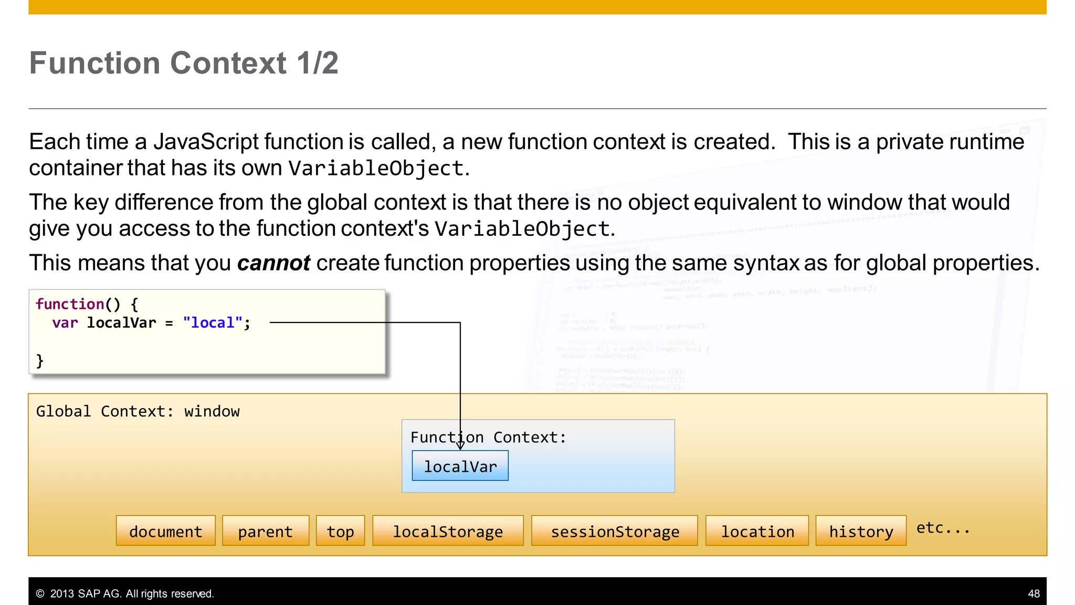
Task: Select the 'document' property box
Action: point(166,531)
